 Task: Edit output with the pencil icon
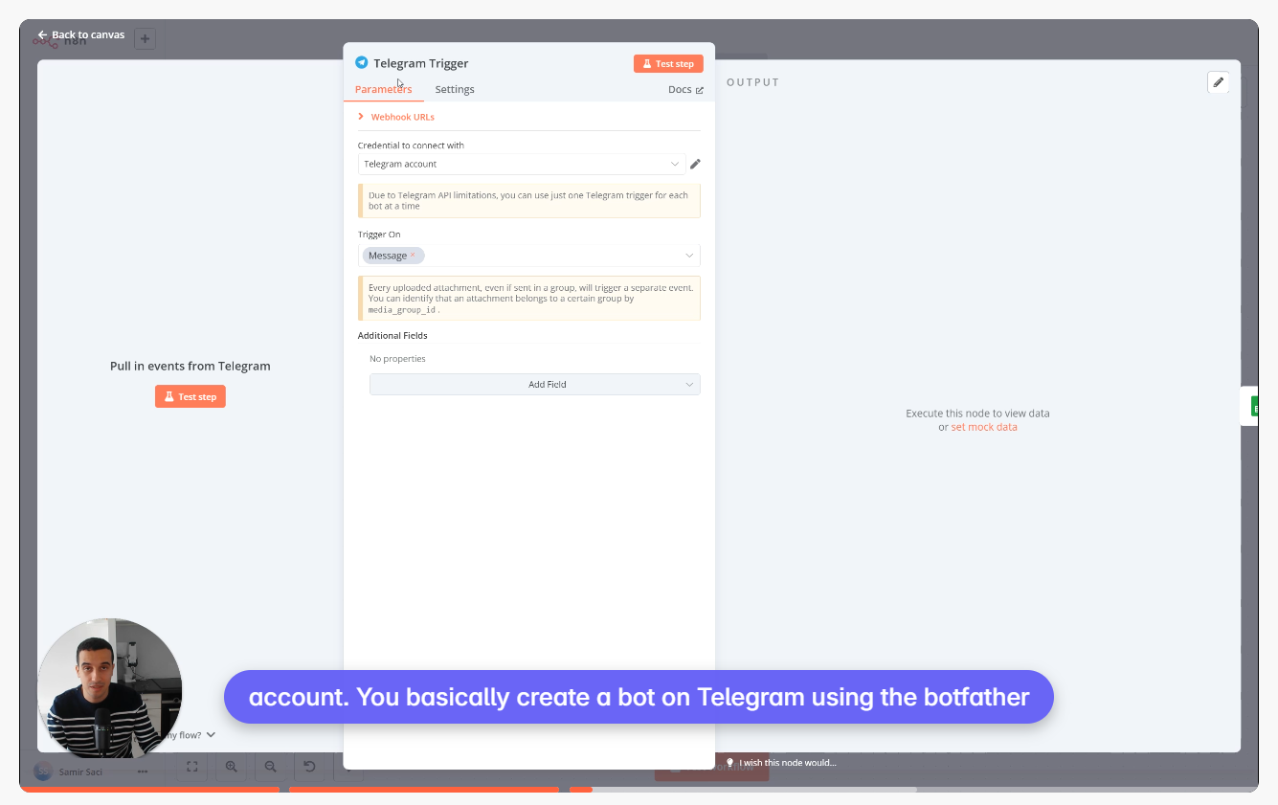pyautogui.click(x=1219, y=82)
